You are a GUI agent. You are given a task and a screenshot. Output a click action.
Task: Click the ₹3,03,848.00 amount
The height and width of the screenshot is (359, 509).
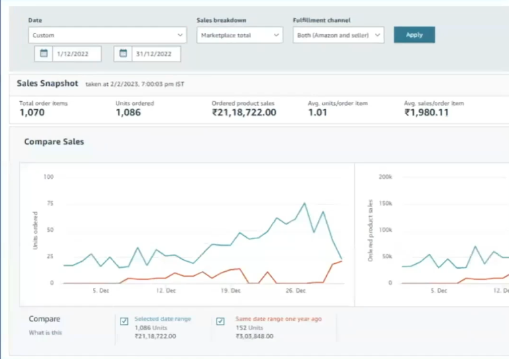pos(254,336)
